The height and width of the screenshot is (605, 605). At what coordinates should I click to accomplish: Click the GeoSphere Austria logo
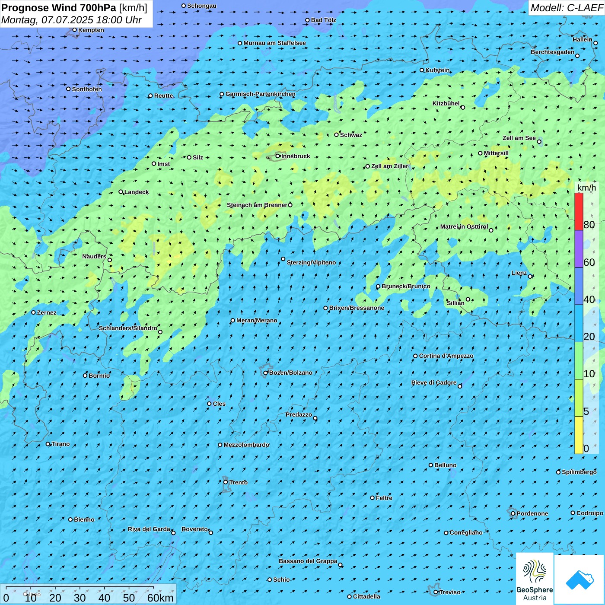point(535,579)
